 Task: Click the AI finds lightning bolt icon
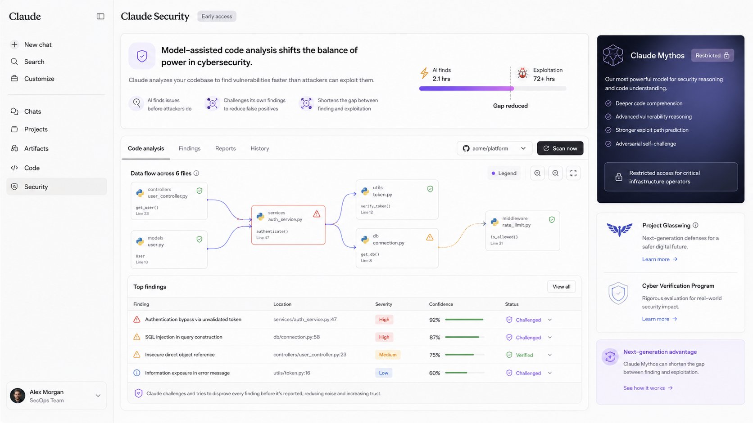pyautogui.click(x=424, y=73)
